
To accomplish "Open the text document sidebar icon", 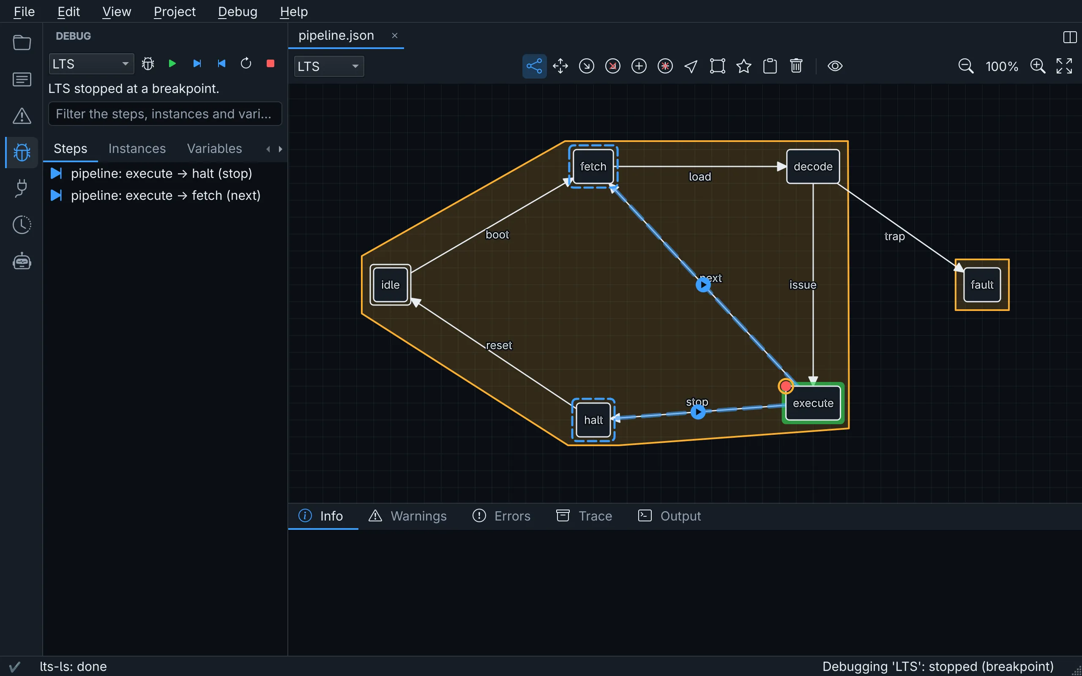I will click(x=22, y=79).
